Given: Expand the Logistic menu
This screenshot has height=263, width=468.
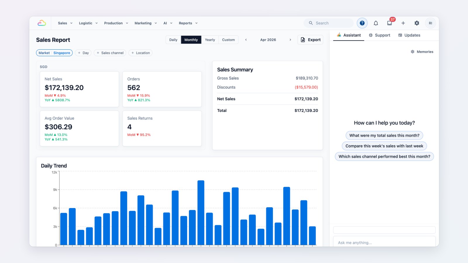Looking at the screenshot, I should [x=88, y=23].
